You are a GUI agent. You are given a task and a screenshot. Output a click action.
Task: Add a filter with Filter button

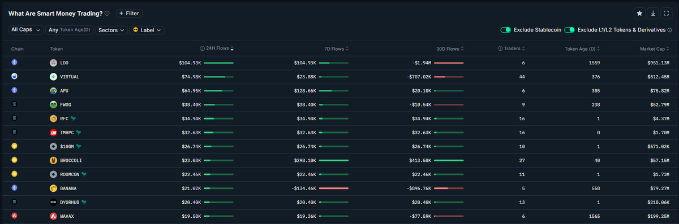coord(129,13)
